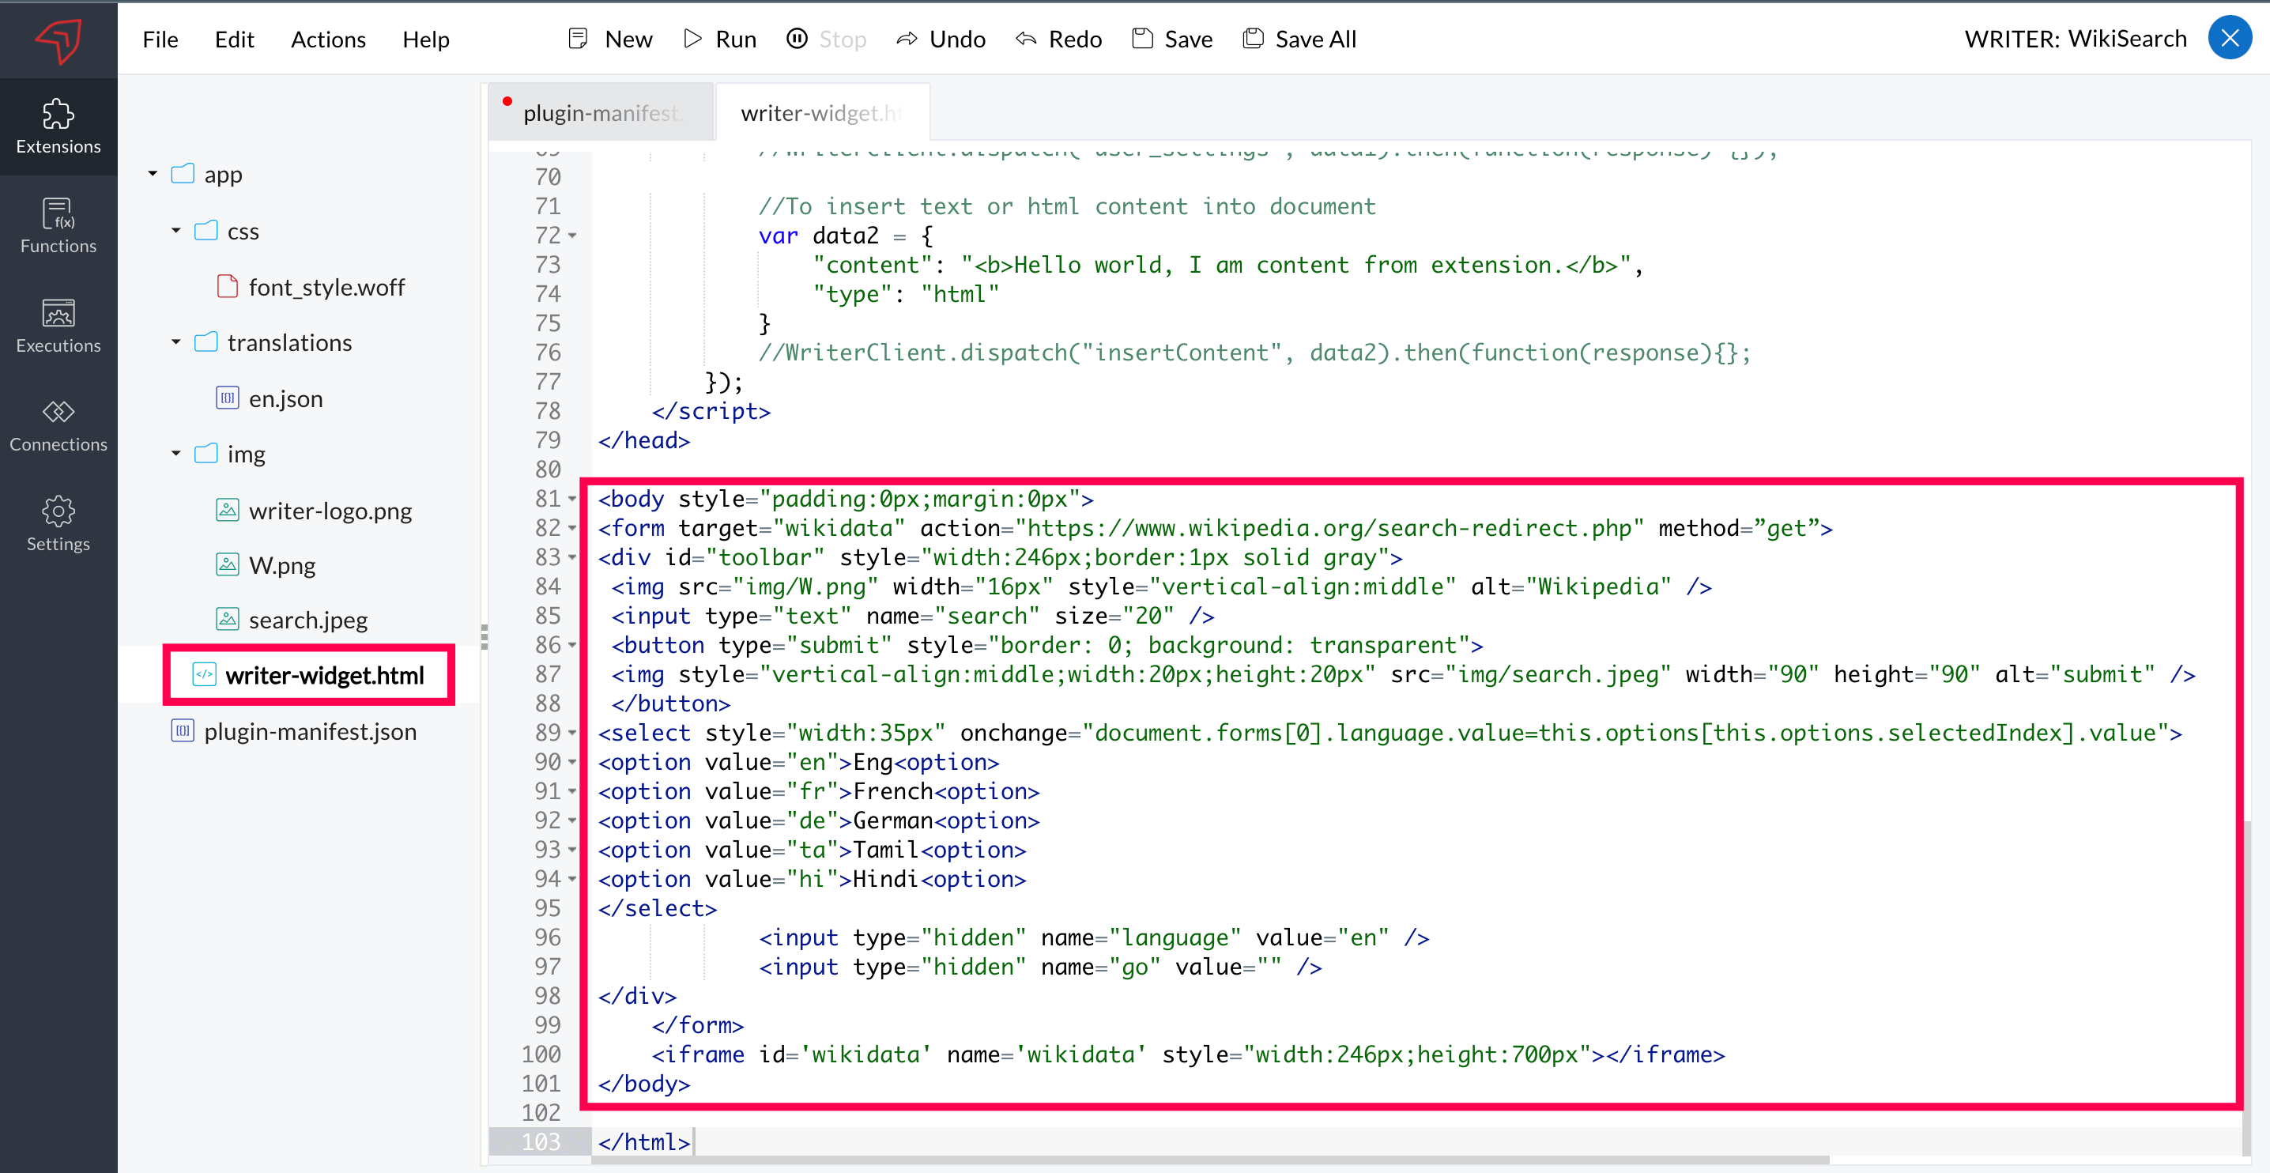Collapse the css folder

175,231
